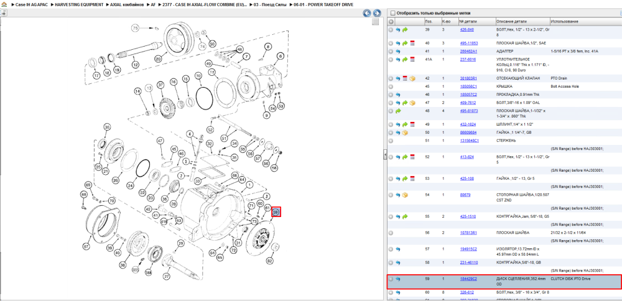Go to the home icon in breadcrumb
Image resolution: width=622 pixels, height=301 pixels.
pyautogui.click(x=4, y=5)
